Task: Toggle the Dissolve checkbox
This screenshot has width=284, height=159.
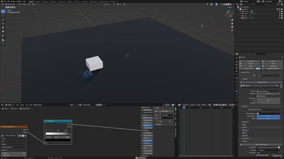Action: point(243,122)
